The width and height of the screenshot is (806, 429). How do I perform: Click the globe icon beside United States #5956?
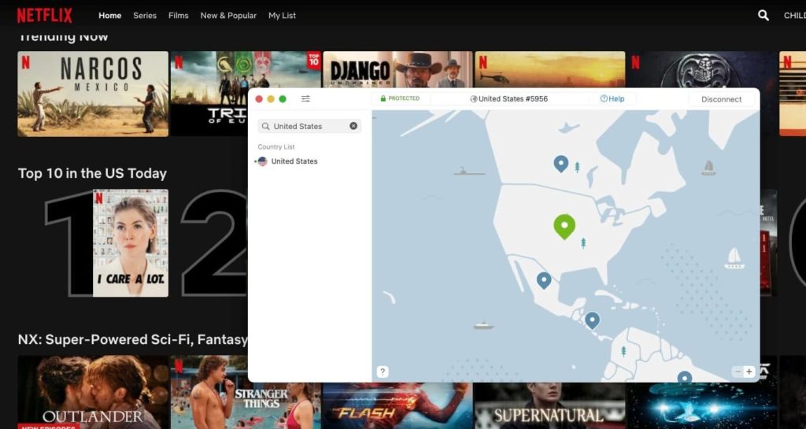click(x=474, y=99)
